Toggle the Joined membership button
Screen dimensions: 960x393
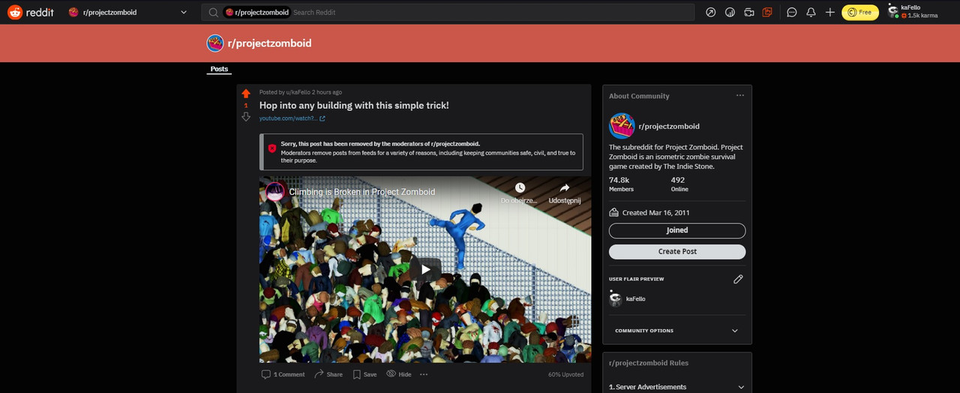tap(677, 230)
